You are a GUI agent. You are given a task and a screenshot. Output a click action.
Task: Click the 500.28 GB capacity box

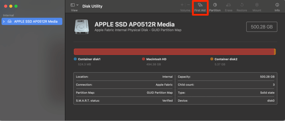(x=262, y=27)
